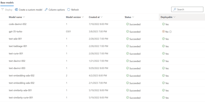205x104 pixels.
Task: Click Succeeded check icon for text-davinci-003
Action: 127,68
